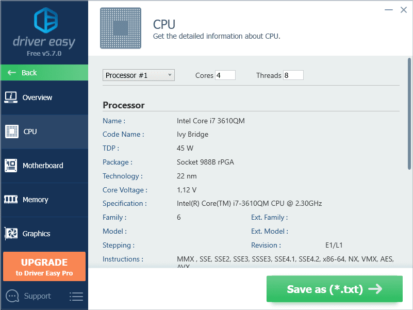Open the hamburger menu list icon
The image size is (413, 310).
76,297
